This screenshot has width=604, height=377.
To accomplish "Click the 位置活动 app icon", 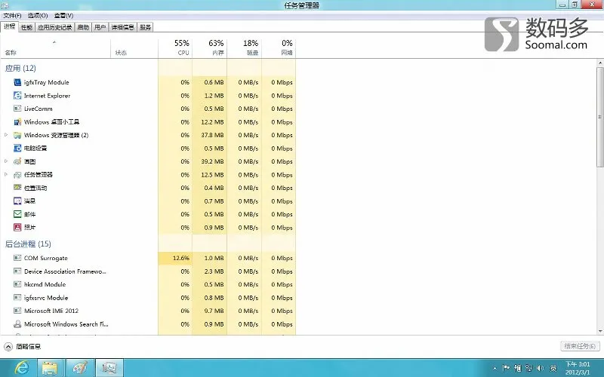I will [17, 188].
